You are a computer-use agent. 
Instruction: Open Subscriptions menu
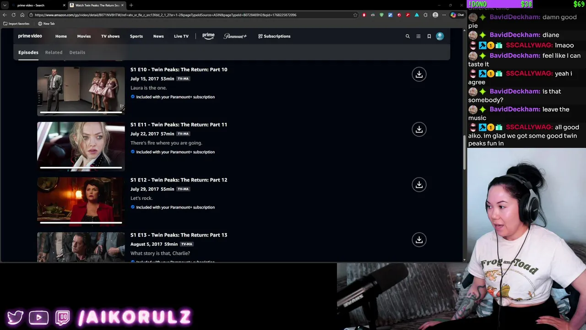(x=274, y=36)
